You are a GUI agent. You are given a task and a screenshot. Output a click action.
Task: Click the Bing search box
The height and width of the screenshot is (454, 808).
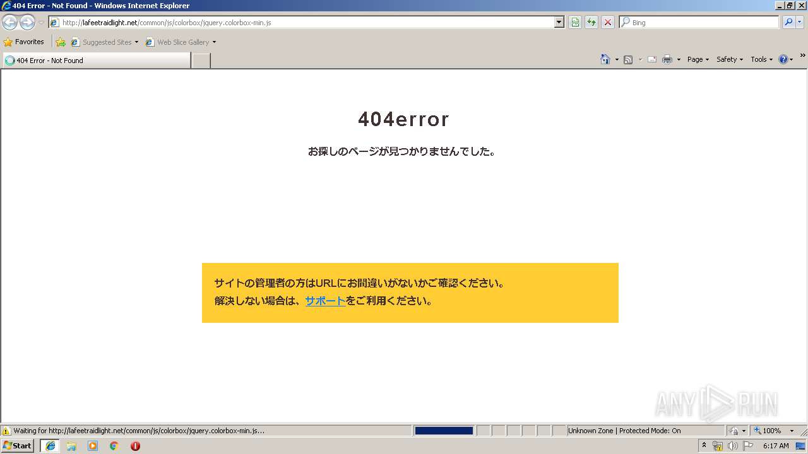pyautogui.click(x=699, y=22)
